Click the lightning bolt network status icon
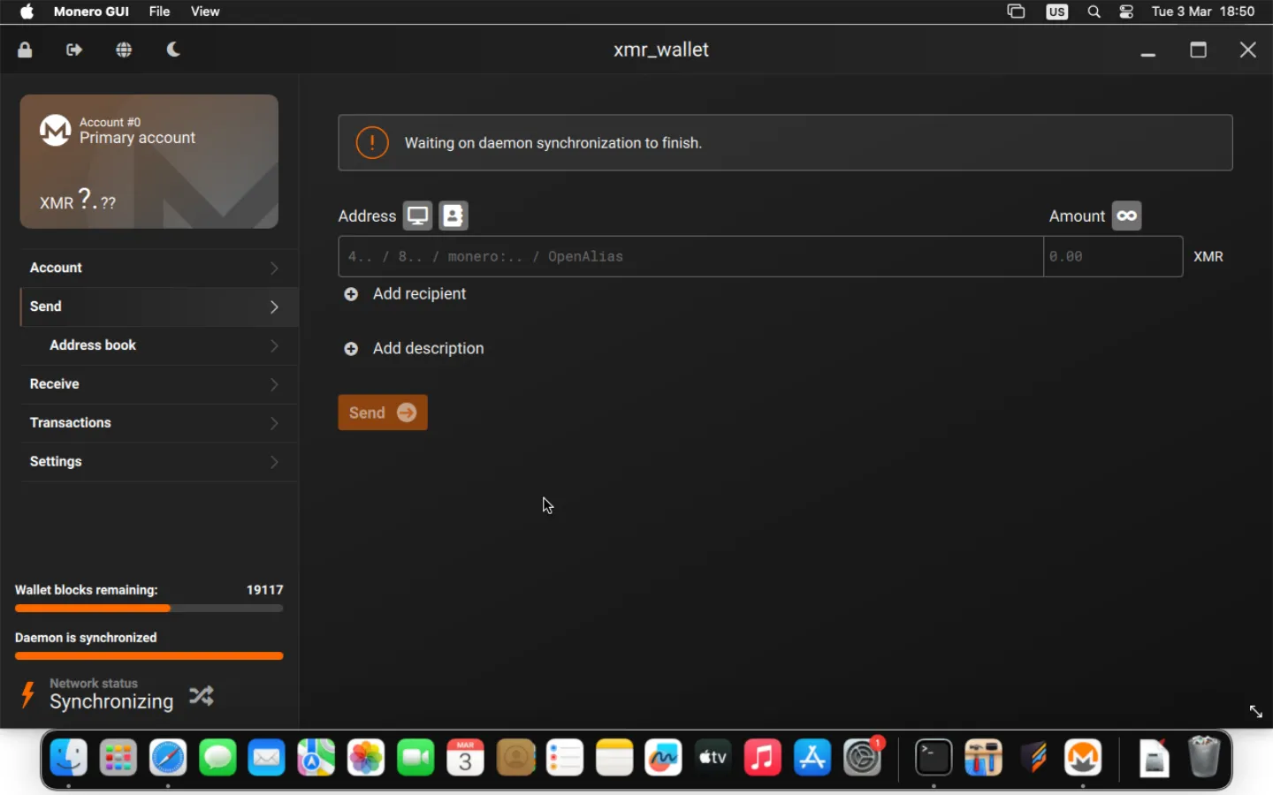1273x795 pixels. click(27, 694)
